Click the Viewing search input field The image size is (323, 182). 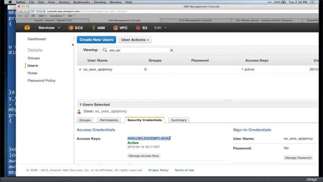point(138,50)
